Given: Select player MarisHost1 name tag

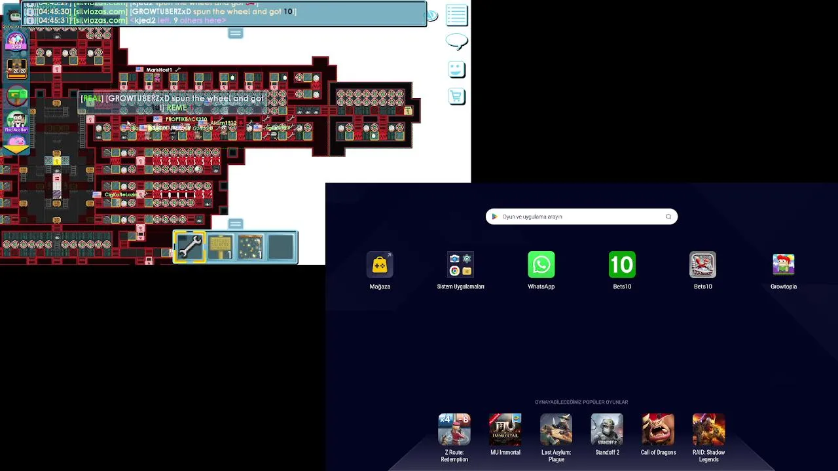Looking at the screenshot, I should [x=159, y=70].
